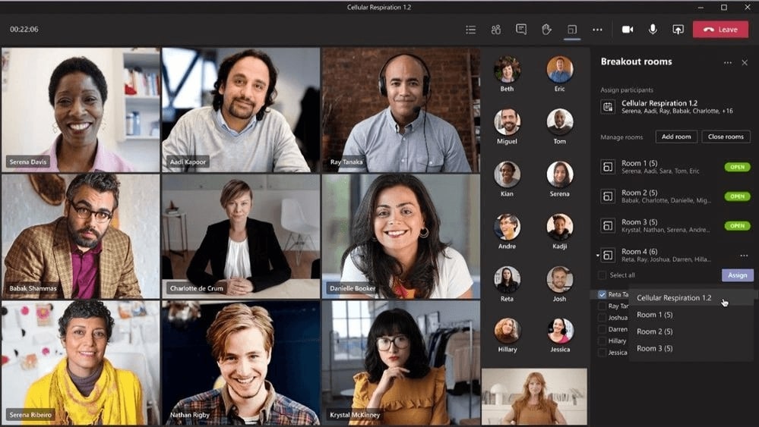Click the Assign button

click(737, 275)
